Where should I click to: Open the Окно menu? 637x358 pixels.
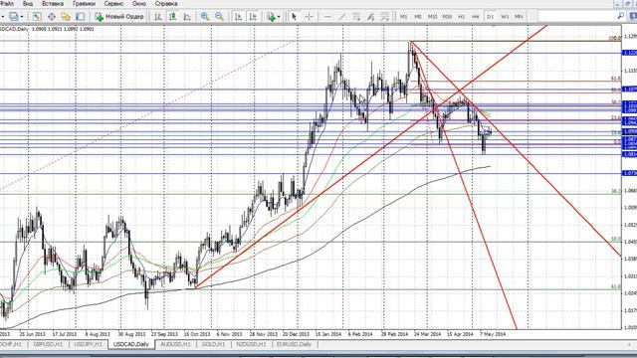coord(139,4)
